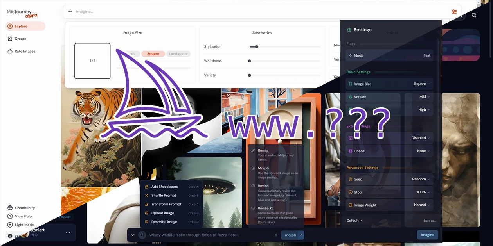Open the morph mode dropdown arrow

301,235
